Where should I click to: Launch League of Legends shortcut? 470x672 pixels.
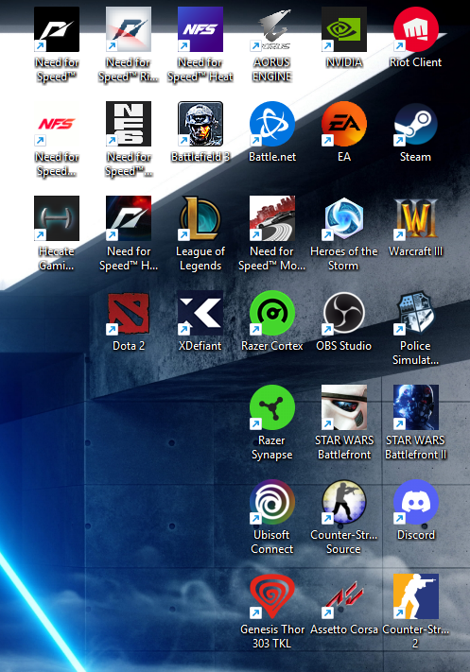[200, 218]
